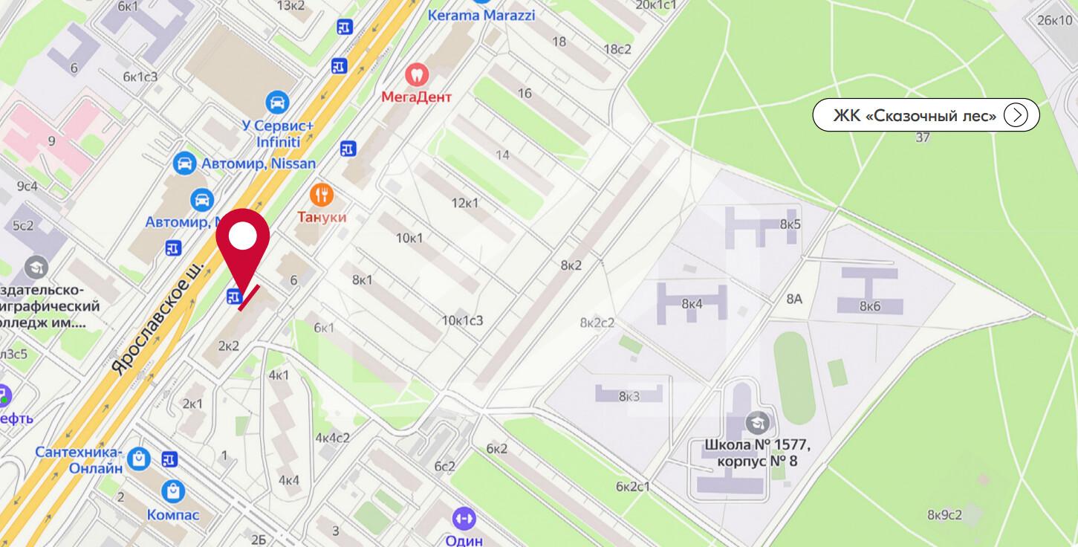Screen dimensions: 1078x547
Task: Open the МегаДент dental clinic icon
Action: 416,74
